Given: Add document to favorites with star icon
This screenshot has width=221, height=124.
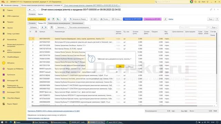Looking at the screenshot, I should [39, 10].
